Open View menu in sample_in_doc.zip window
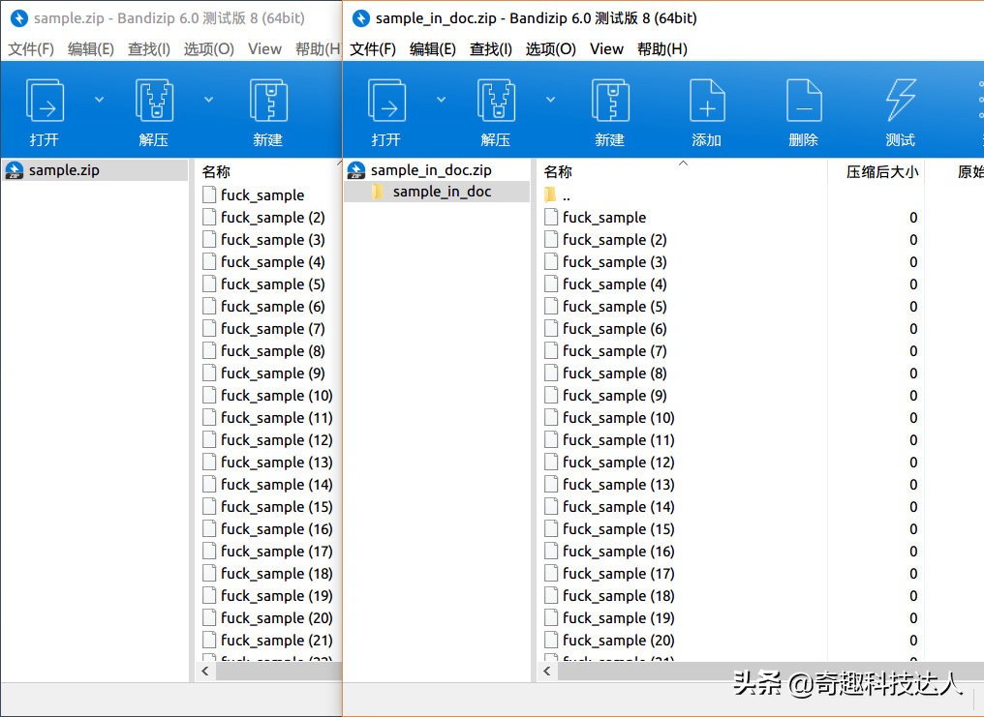 (x=607, y=49)
